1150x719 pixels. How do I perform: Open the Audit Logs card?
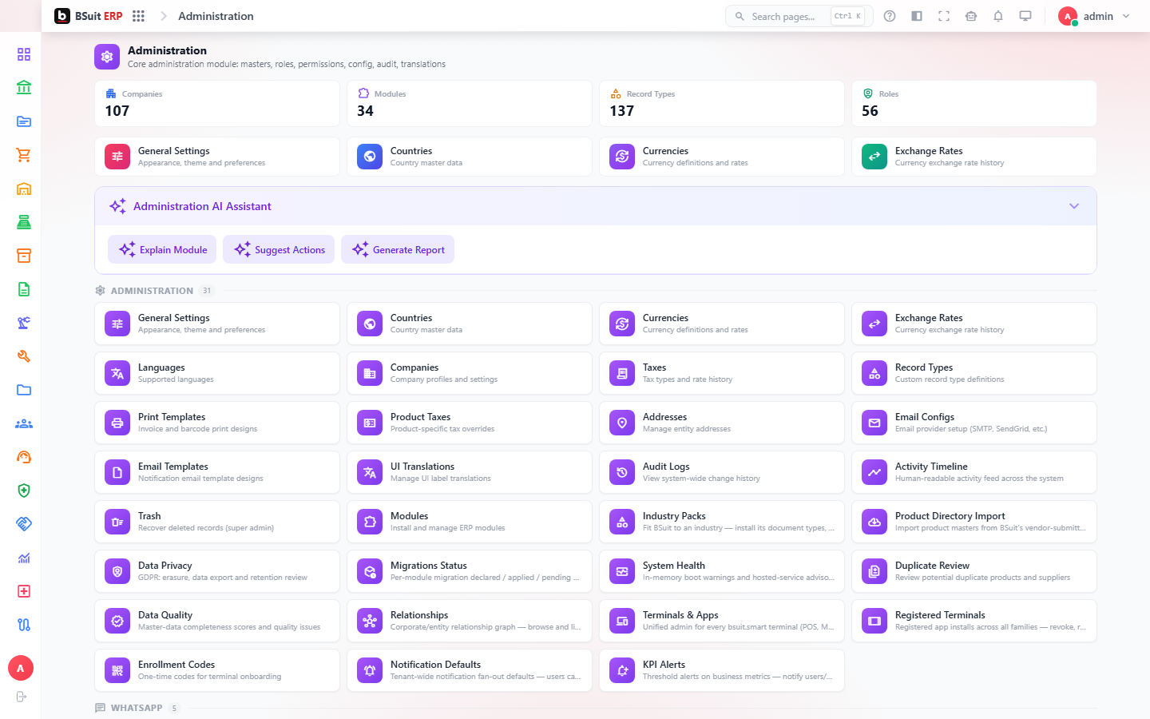tap(722, 472)
